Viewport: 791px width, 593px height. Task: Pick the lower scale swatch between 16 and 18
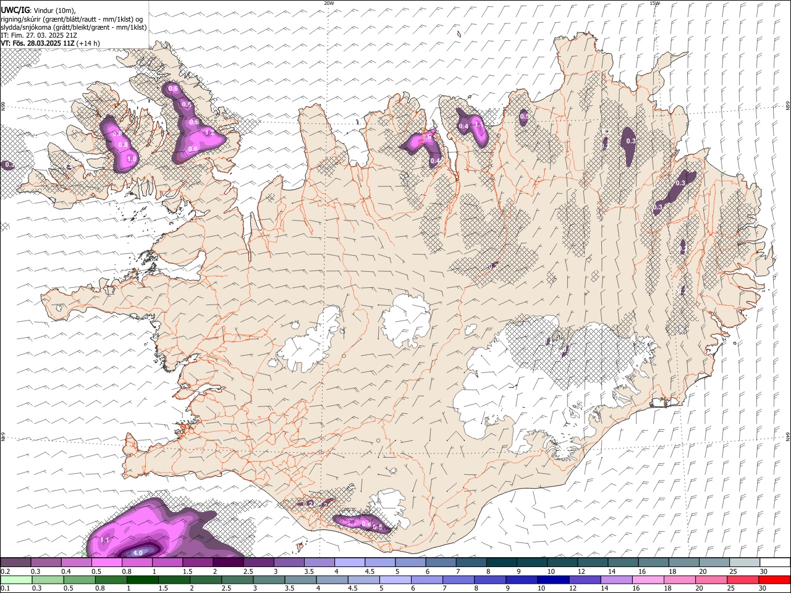(x=647, y=579)
